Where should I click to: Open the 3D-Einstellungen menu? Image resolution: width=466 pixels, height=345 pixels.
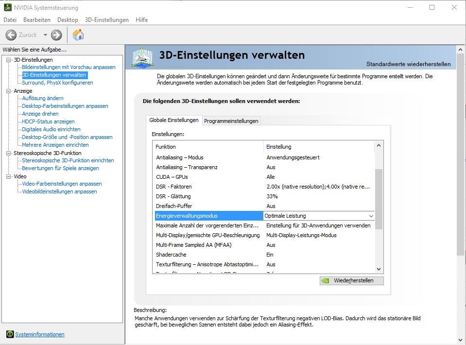coord(107,19)
